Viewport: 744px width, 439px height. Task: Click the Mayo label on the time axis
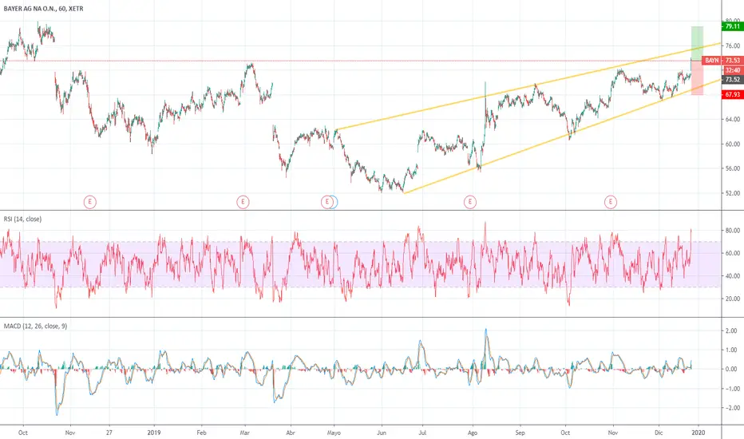click(334, 433)
